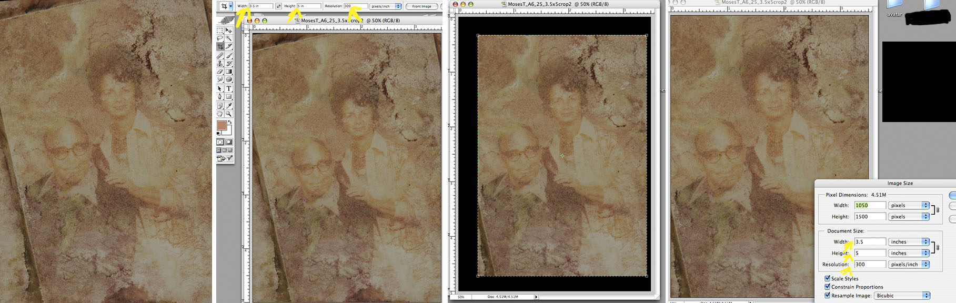956x303 pixels.
Task: Open status bar document info arrow menu
Action: click(x=536, y=297)
